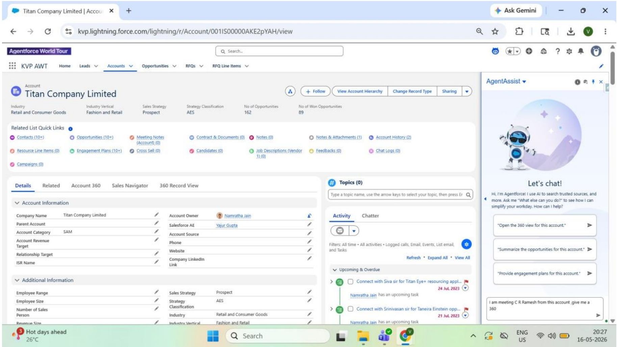
Task: Open Salesforce Help question mark icon
Action: click(x=558, y=51)
